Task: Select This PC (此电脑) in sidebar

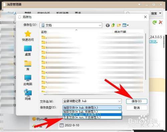Action: (28, 80)
